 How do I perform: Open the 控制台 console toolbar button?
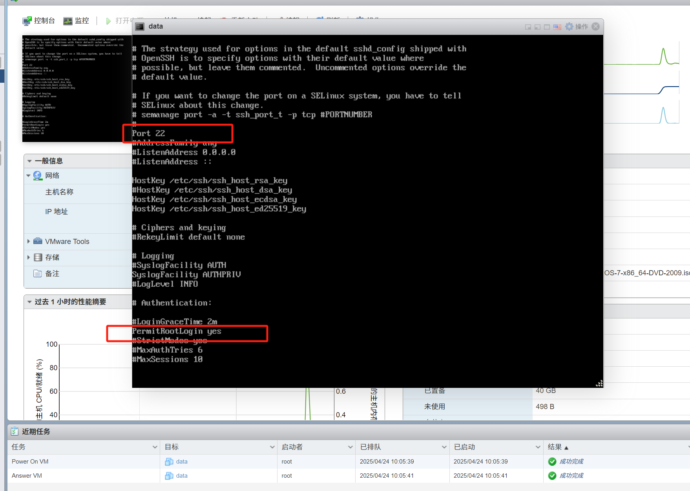[x=38, y=21]
